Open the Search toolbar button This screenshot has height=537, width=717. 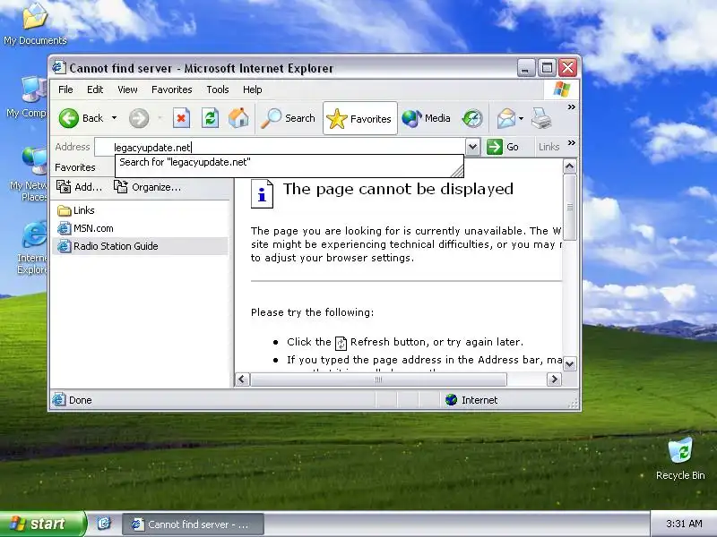pos(288,118)
